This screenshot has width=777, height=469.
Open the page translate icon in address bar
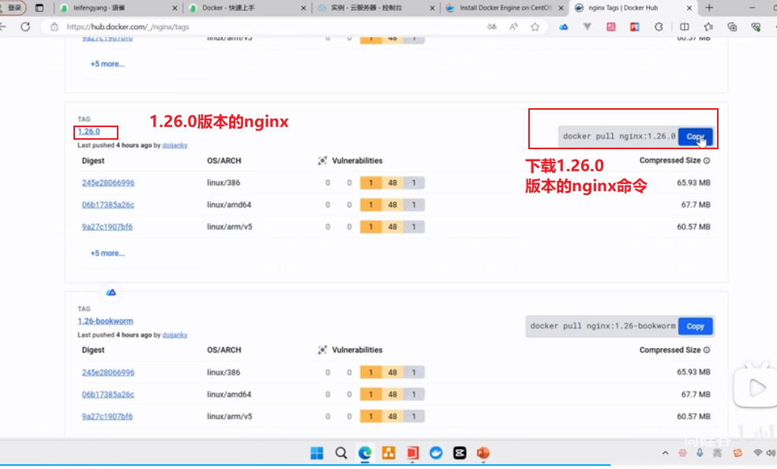[x=492, y=27]
